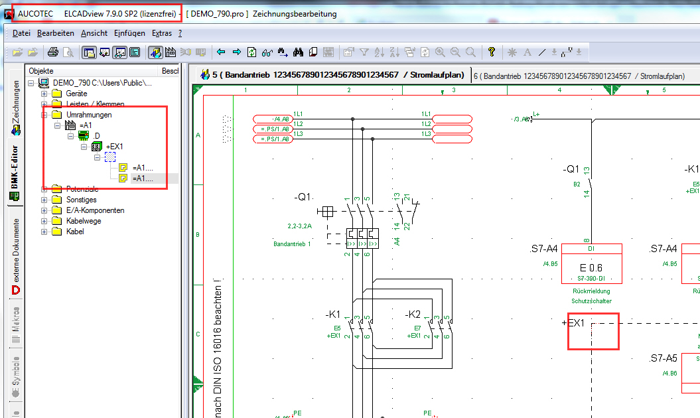Click the refresh document icon in toolbar
This screenshot has height=418, width=700.
(251, 52)
